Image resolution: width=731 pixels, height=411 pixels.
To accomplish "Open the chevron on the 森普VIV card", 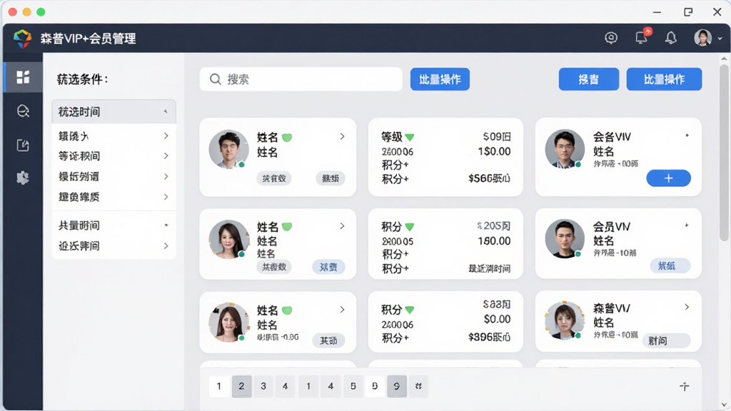I will 687,307.
